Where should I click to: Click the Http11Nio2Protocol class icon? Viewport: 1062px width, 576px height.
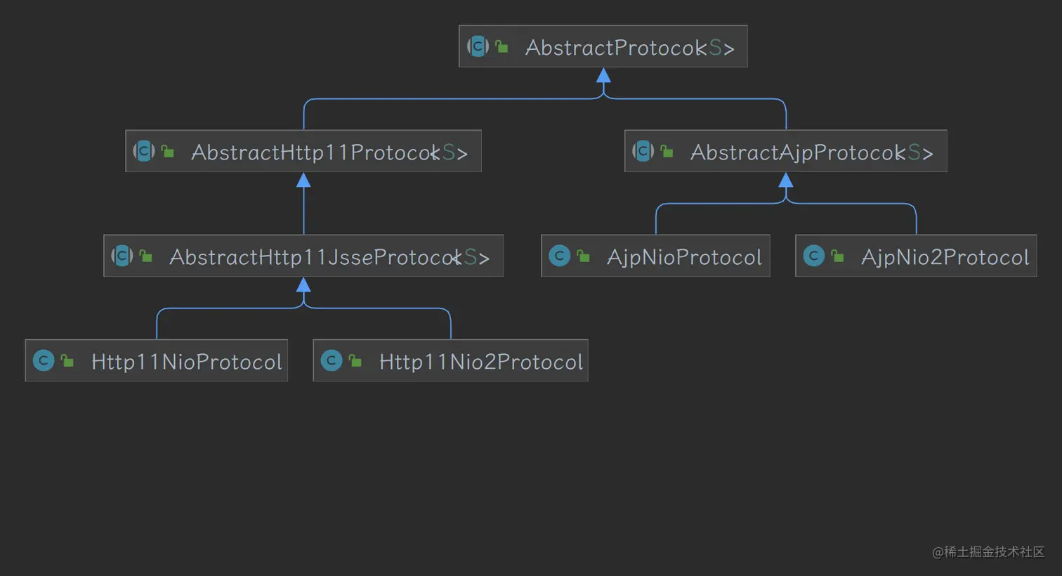(332, 360)
